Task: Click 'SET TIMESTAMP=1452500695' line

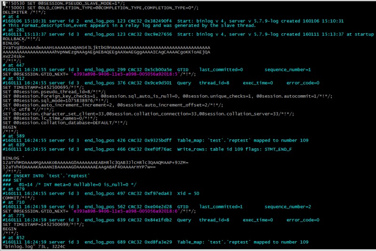Action: 43,87
